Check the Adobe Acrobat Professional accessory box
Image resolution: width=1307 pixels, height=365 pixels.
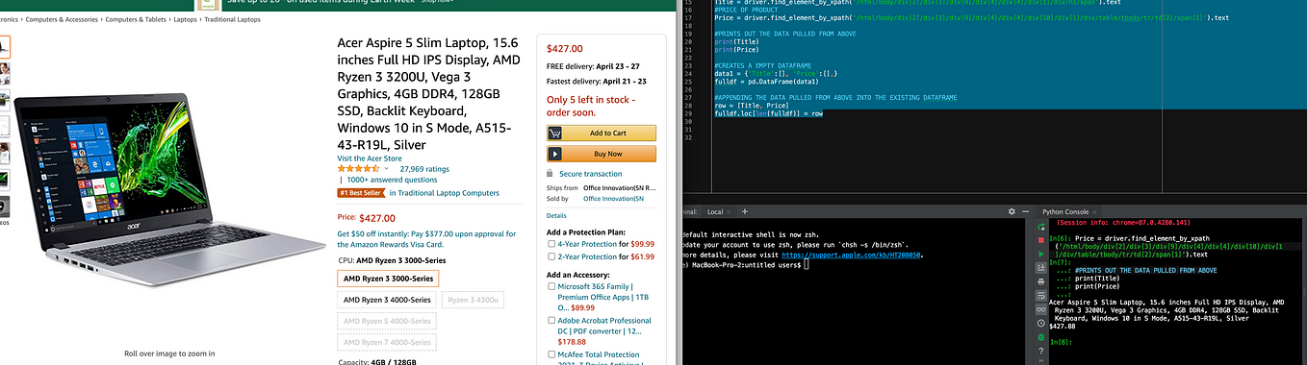click(551, 321)
